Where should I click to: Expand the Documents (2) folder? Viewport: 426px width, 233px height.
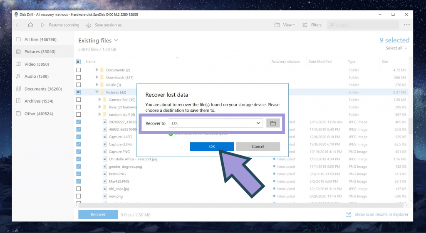97,70
